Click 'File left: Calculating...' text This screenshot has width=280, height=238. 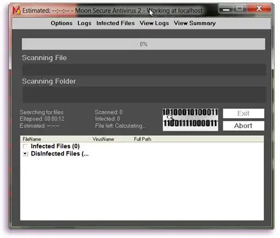click(x=121, y=126)
